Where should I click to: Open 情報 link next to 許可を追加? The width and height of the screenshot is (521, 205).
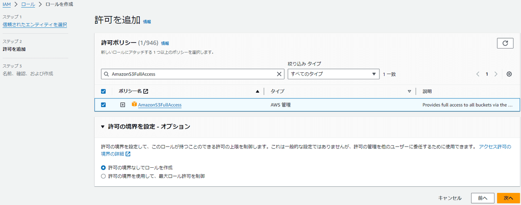tap(147, 21)
